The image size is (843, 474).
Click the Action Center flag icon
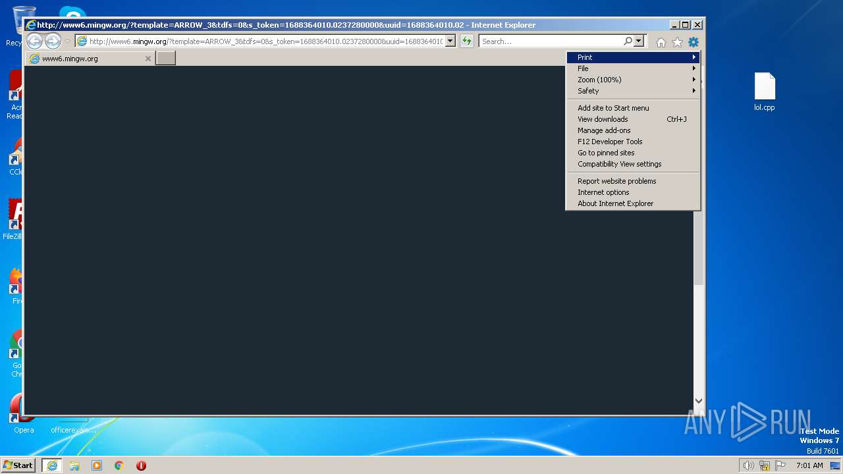coord(780,465)
